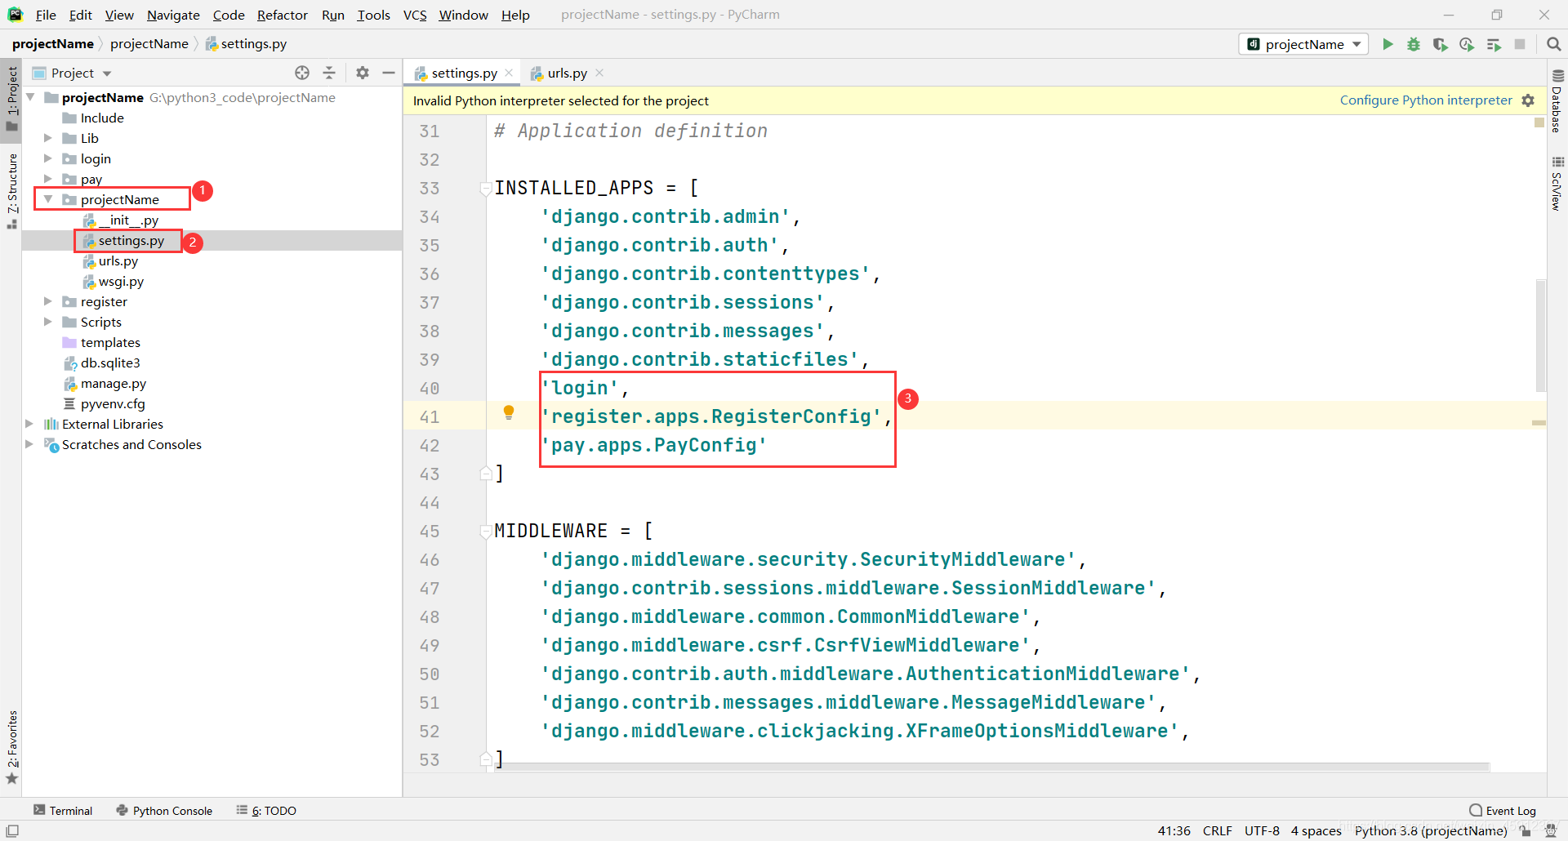
Task: Select db.sqlite3 file
Action: click(110, 363)
